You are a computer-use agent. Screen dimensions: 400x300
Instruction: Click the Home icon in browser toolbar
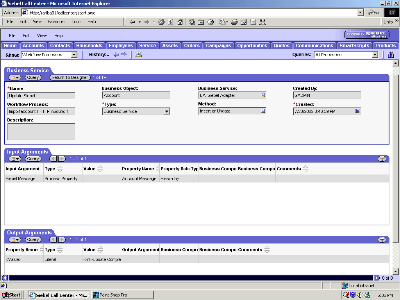180,22
